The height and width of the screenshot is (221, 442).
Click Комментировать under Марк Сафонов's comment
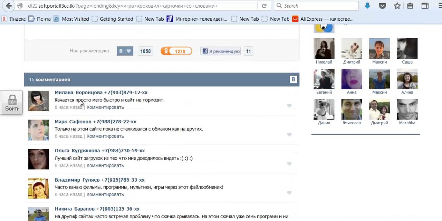pos(105,136)
